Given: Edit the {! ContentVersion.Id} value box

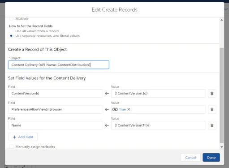Looking at the screenshot, I should pyautogui.click(x=158, y=93).
